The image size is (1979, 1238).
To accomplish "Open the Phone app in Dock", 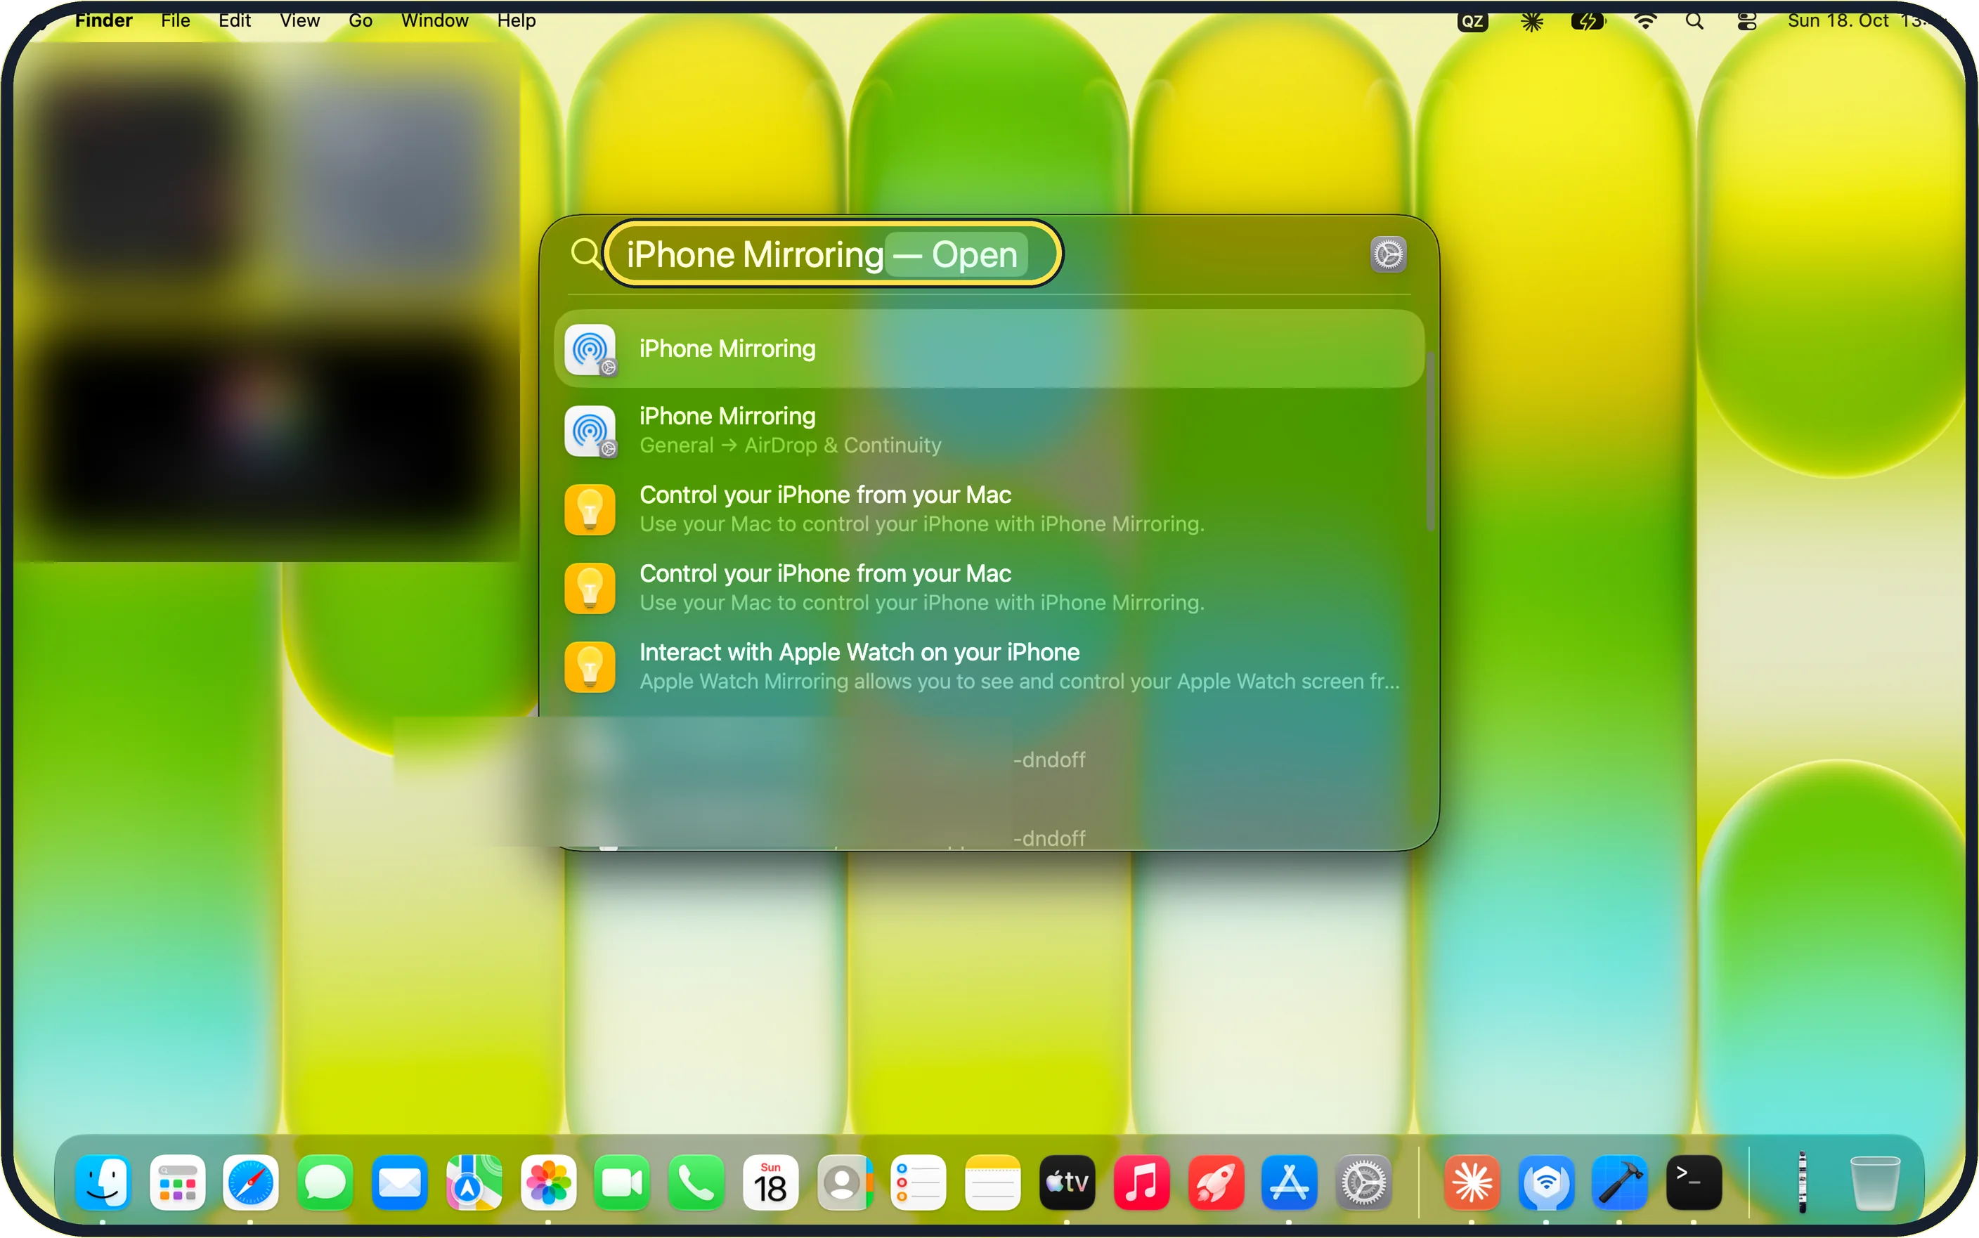I will click(x=696, y=1182).
